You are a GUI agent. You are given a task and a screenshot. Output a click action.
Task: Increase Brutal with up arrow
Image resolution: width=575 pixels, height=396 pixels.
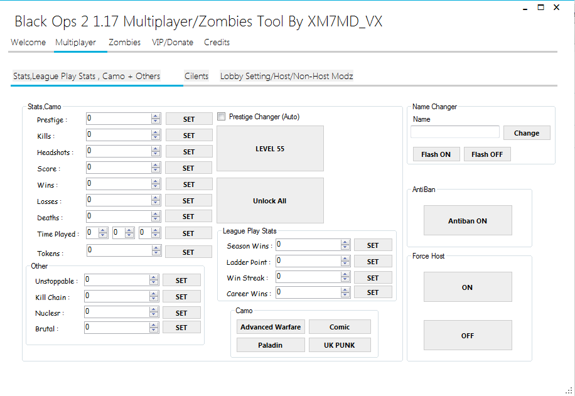tap(154, 324)
